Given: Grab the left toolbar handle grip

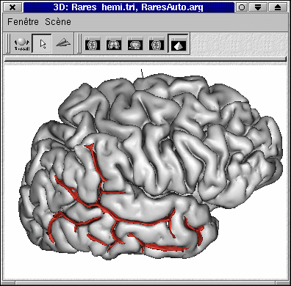Looking at the screenshot, I should pos(8,43).
